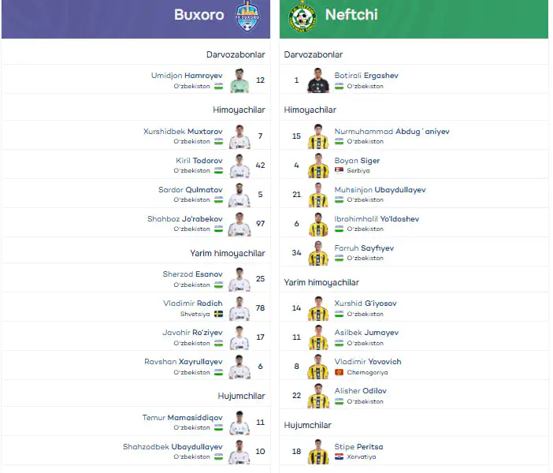Screen dimensions: 553x473
Task: Click the Sweden flag under Vladimir Radich
Action: click(219, 314)
